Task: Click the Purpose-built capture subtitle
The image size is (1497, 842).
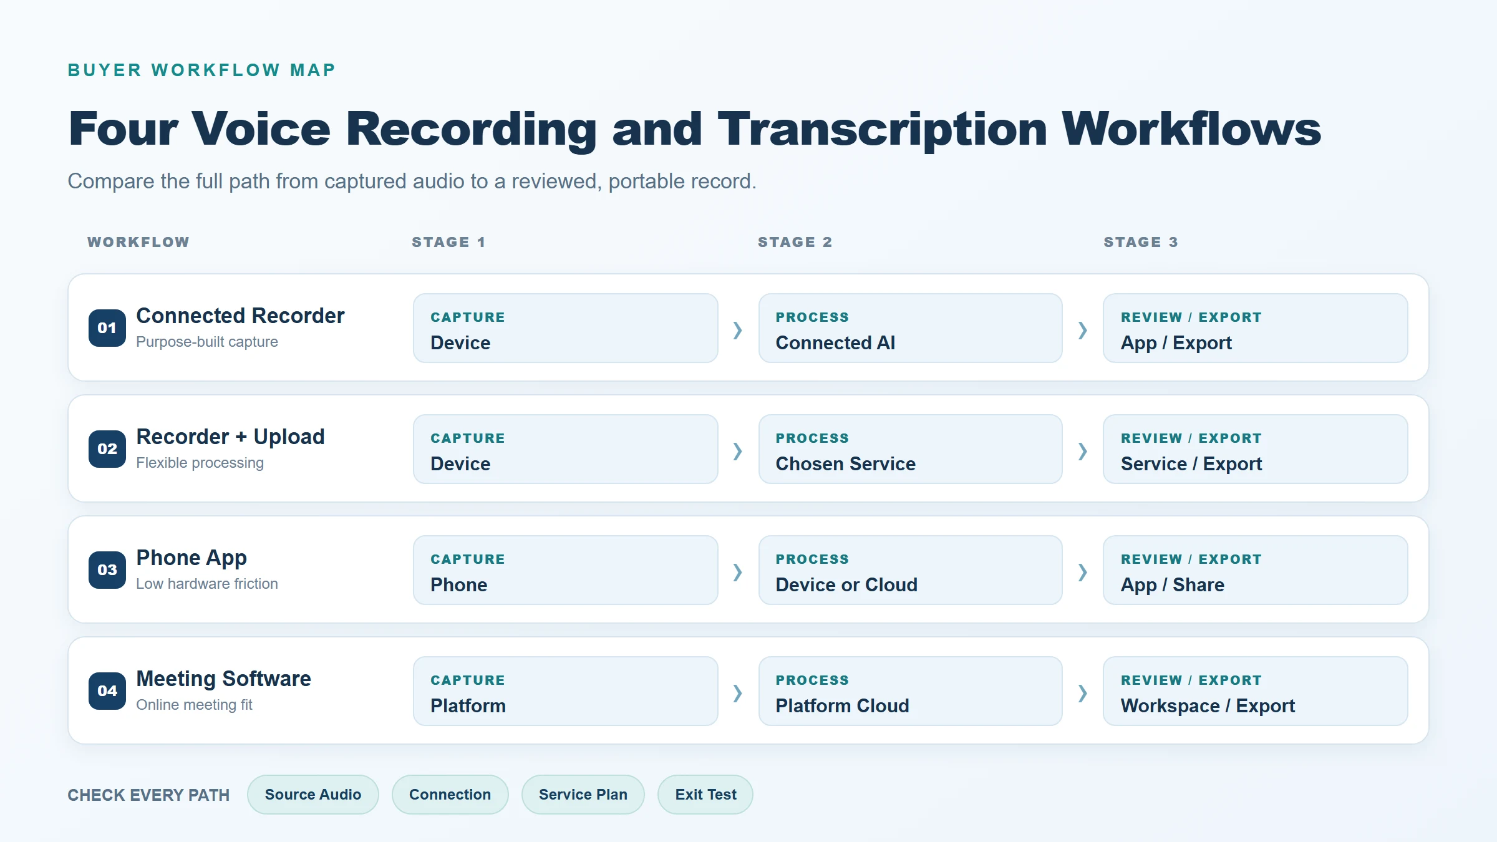Action: 207,342
